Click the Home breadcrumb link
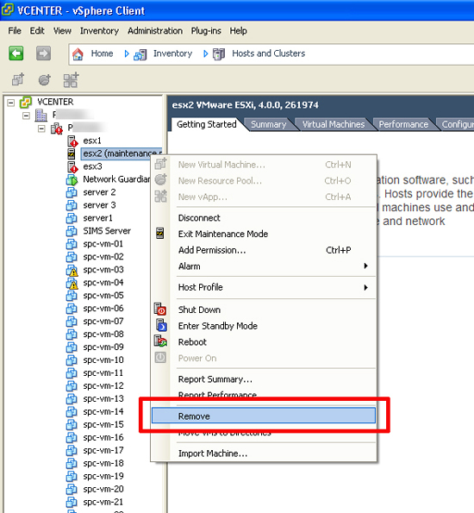Image resolution: width=474 pixels, height=513 pixels. tap(102, 53)
